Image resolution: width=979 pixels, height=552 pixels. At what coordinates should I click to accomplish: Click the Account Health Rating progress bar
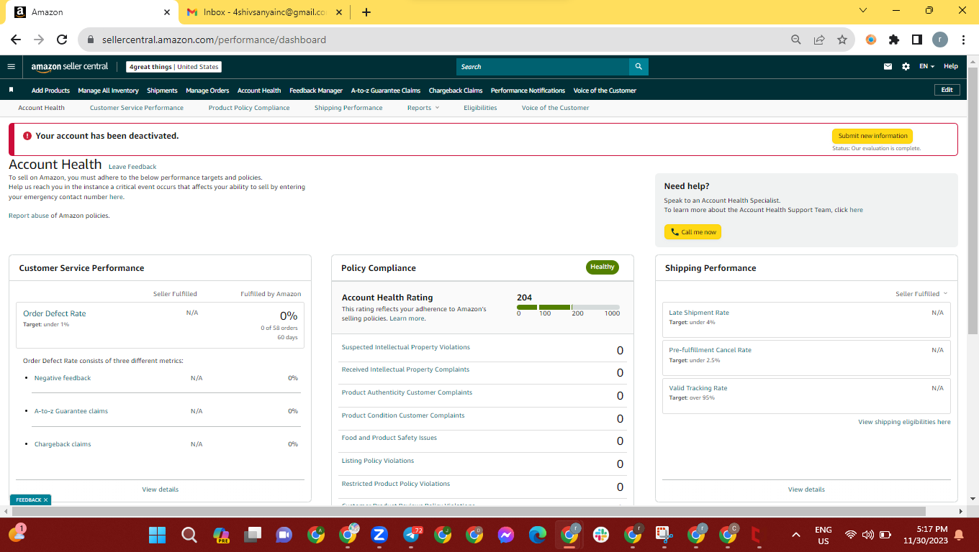coord(568,307)
